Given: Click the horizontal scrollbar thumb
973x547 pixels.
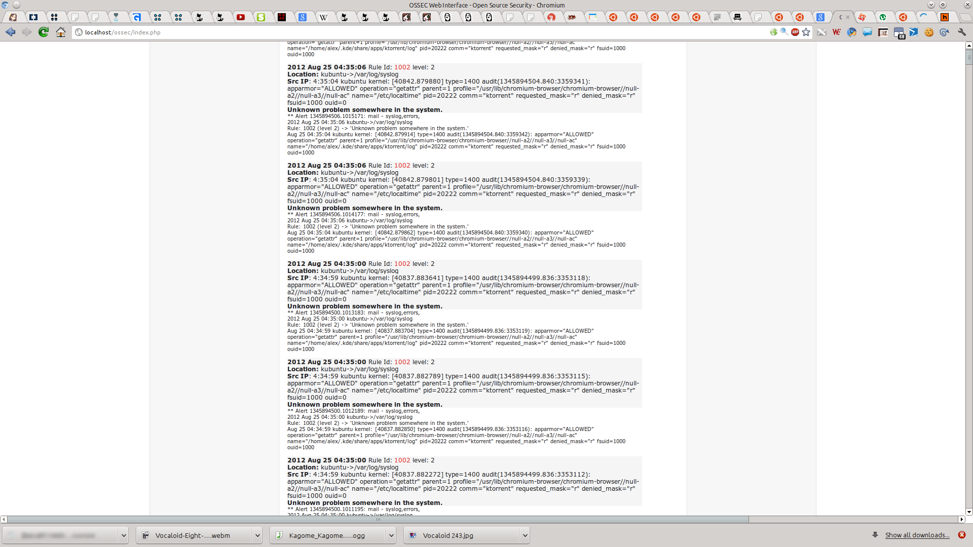Looking at the screenshot, I should [x=378, y=519].
